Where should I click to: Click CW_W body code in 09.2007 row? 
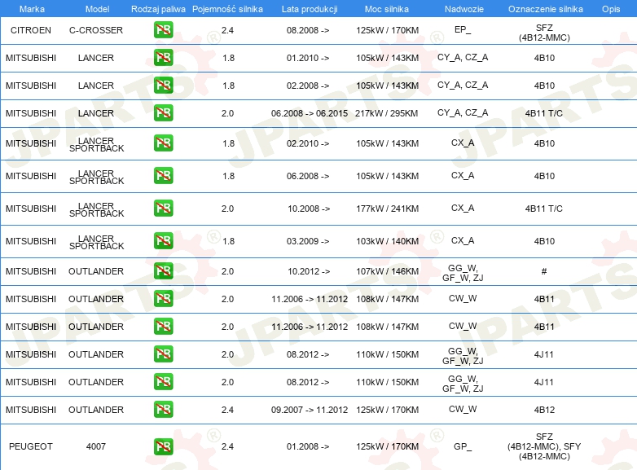(x=463, y=409)
